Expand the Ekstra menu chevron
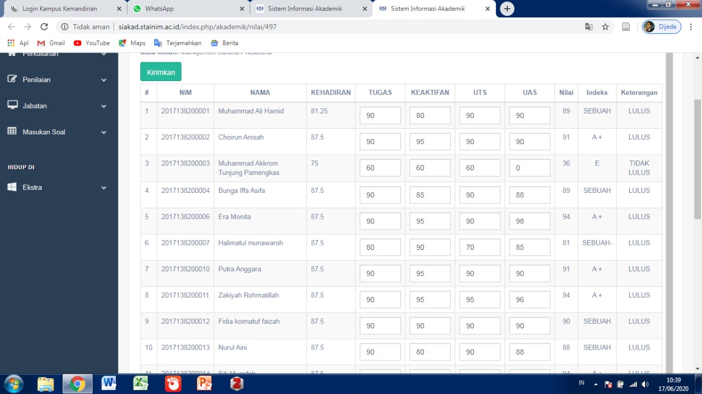 tap(104, 187)
